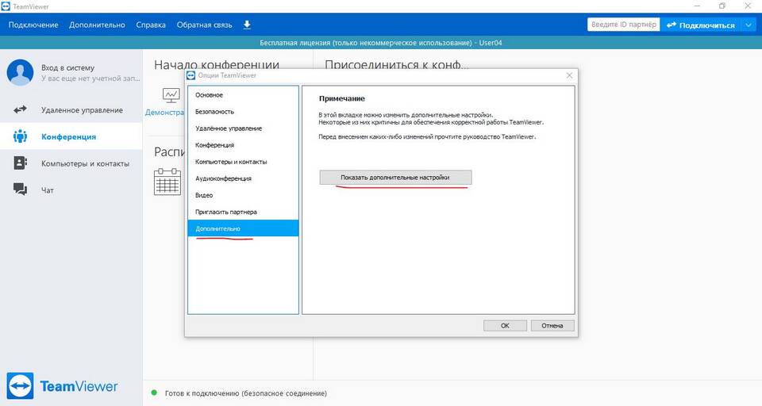Select Дополнительно in the options list
Screen dimensions: 762x406
click(x=243, y=228)
